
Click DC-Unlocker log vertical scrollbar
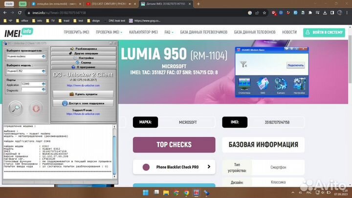114,152
